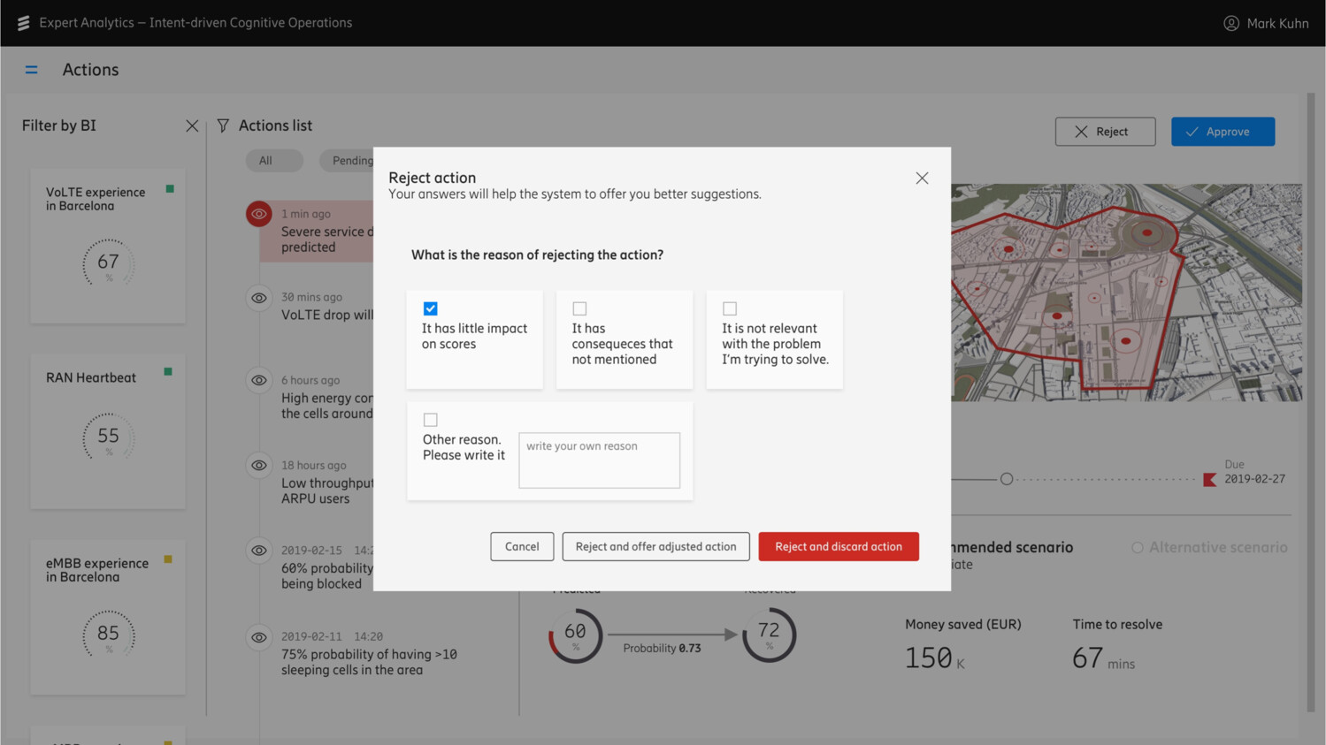
Task: Click the eye icon for 18 hours ago action
Action: coord(259,465)
